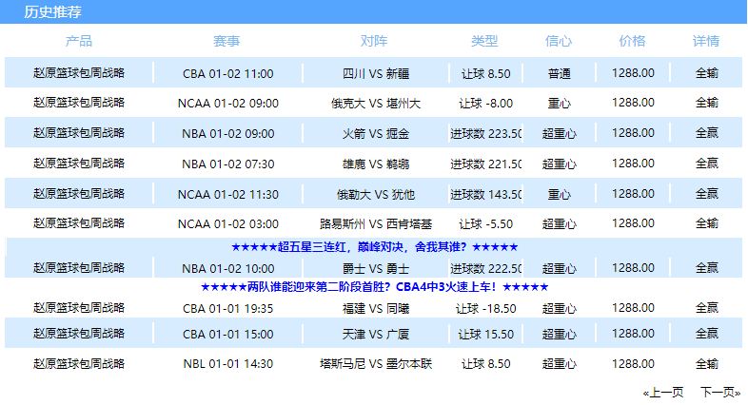Click the 价格 column header
The image size is (748, 405).
[x=633, y=41]
